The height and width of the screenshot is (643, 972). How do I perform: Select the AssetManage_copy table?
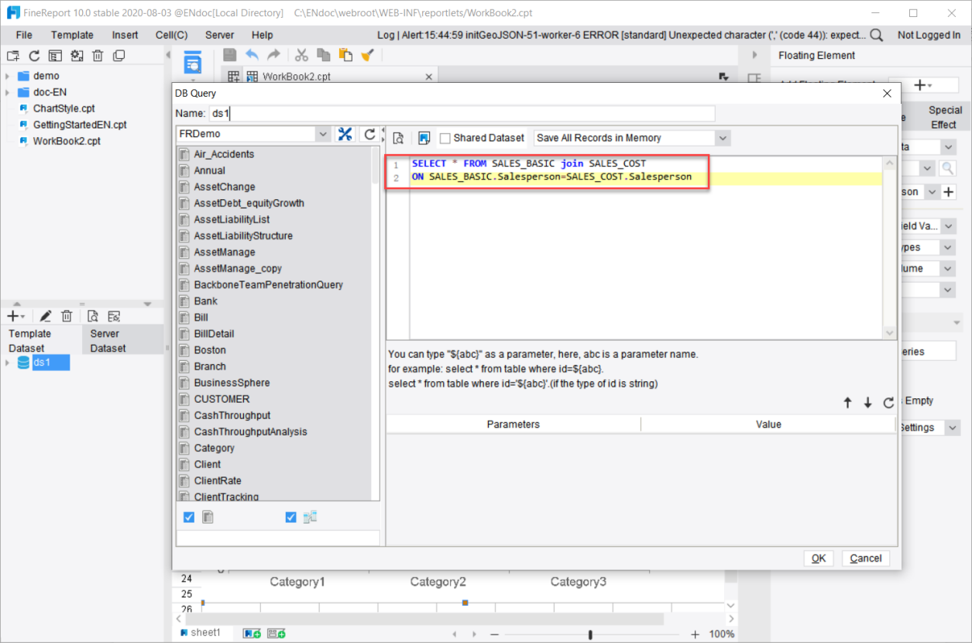click(238, 268)
